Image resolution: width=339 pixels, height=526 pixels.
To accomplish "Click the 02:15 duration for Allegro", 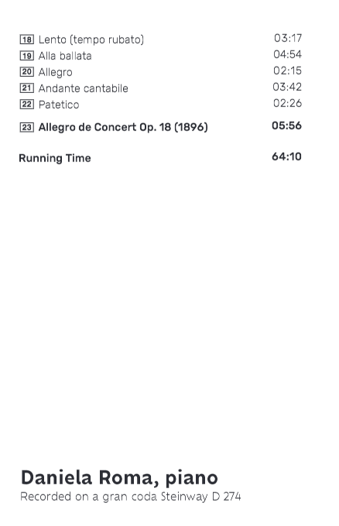I will (x=287, y=70).
